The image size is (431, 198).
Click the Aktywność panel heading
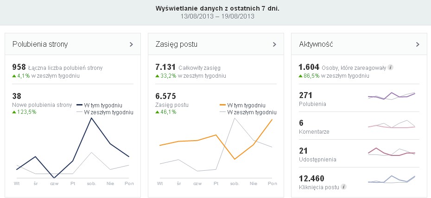[316, 44]
